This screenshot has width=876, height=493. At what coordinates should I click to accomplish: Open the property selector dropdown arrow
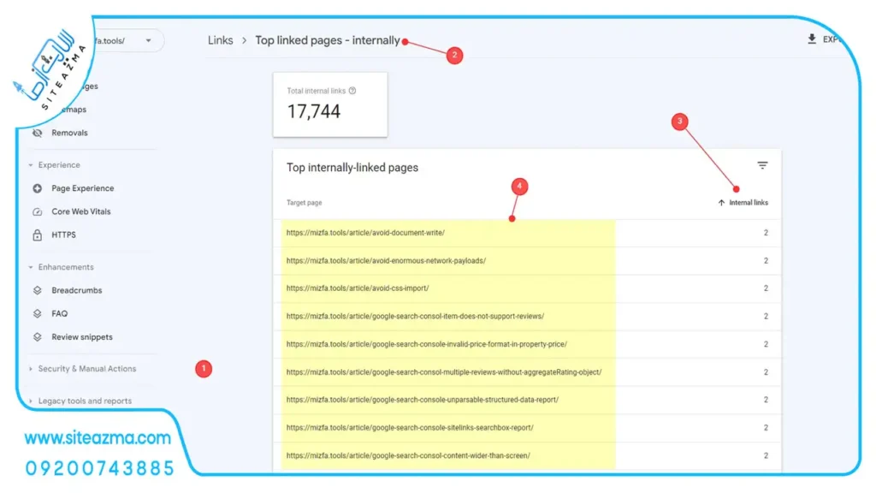click(x=148, y=40)
